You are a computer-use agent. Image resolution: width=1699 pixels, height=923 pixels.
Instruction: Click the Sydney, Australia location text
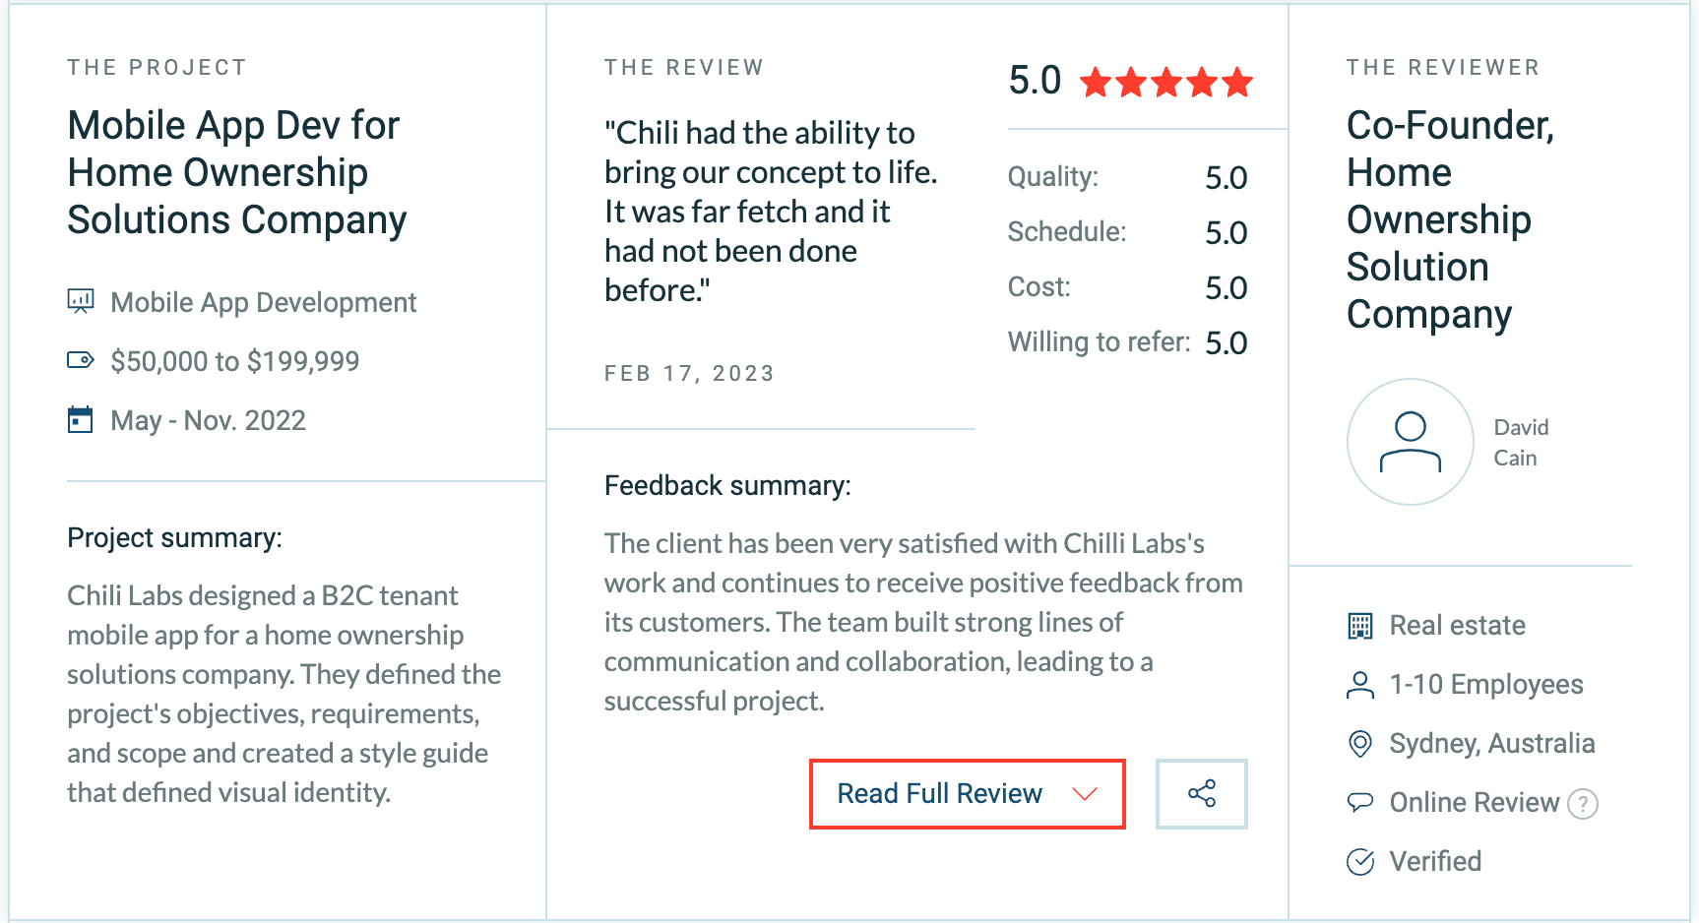point(1491,744)
